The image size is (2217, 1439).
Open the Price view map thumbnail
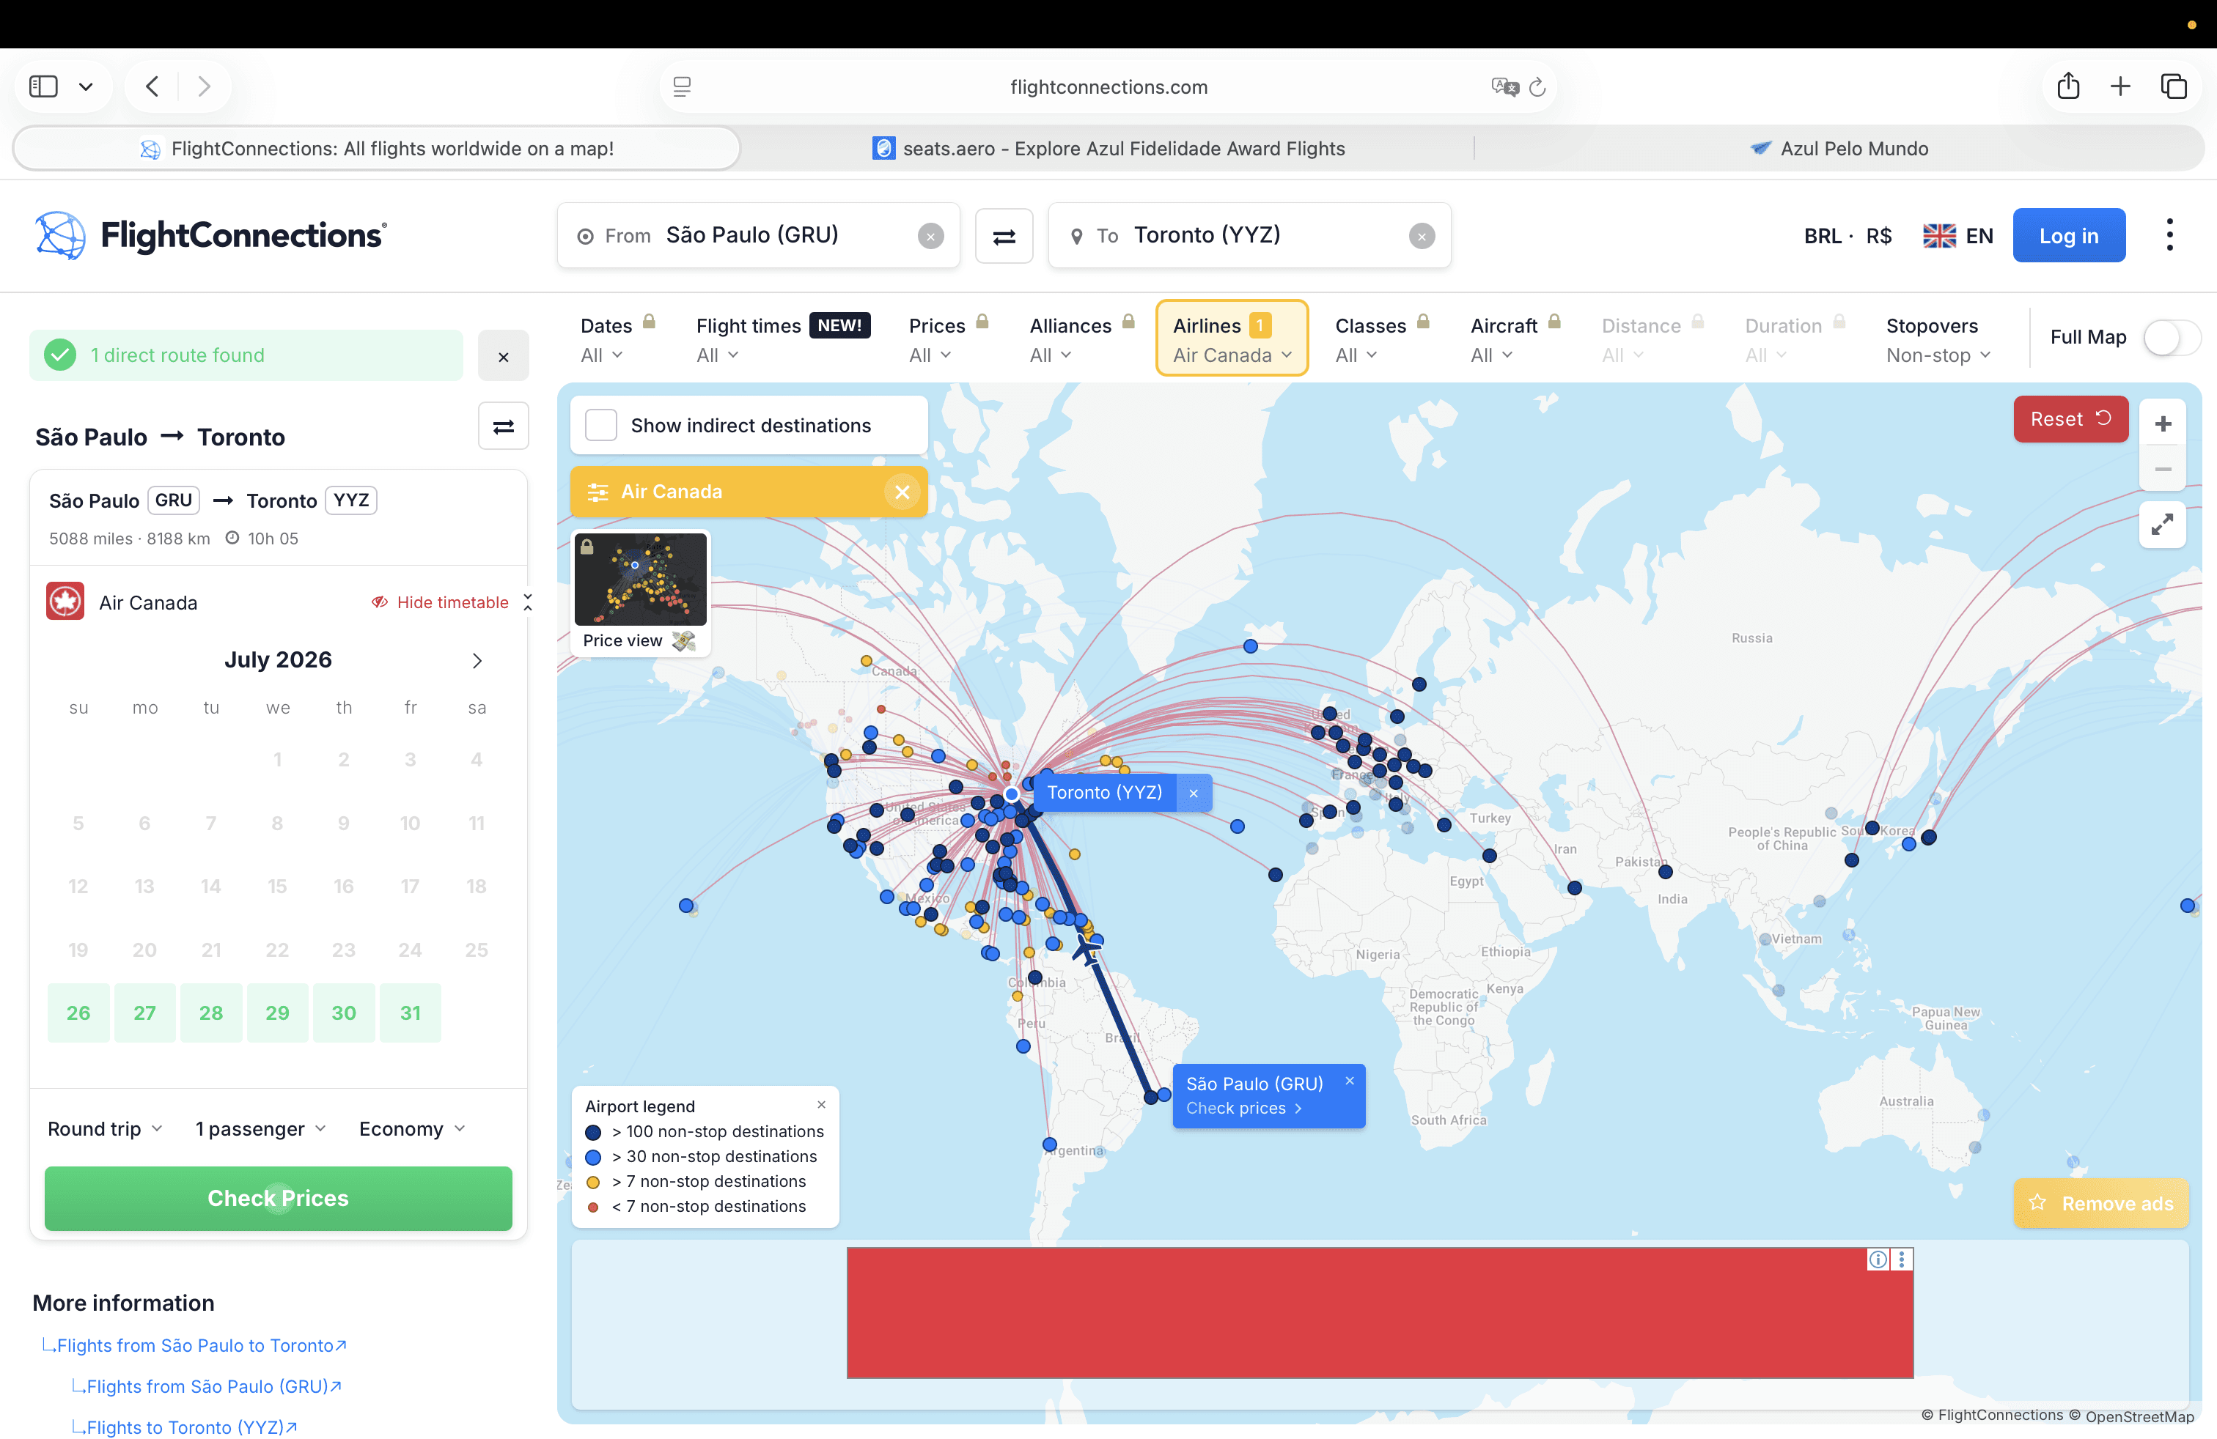click(x=640, y=593)
